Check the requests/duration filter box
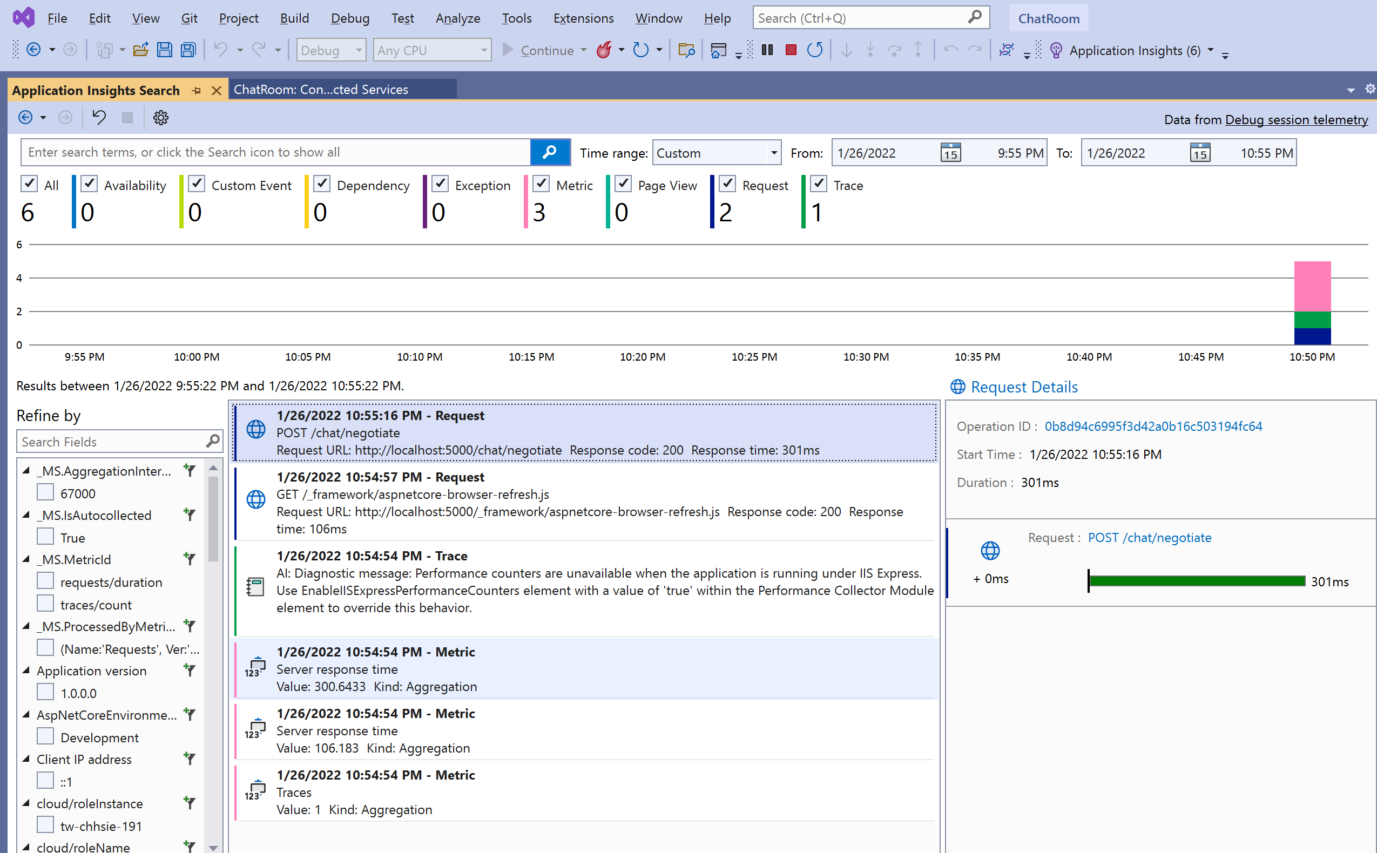 click(45, 580)
